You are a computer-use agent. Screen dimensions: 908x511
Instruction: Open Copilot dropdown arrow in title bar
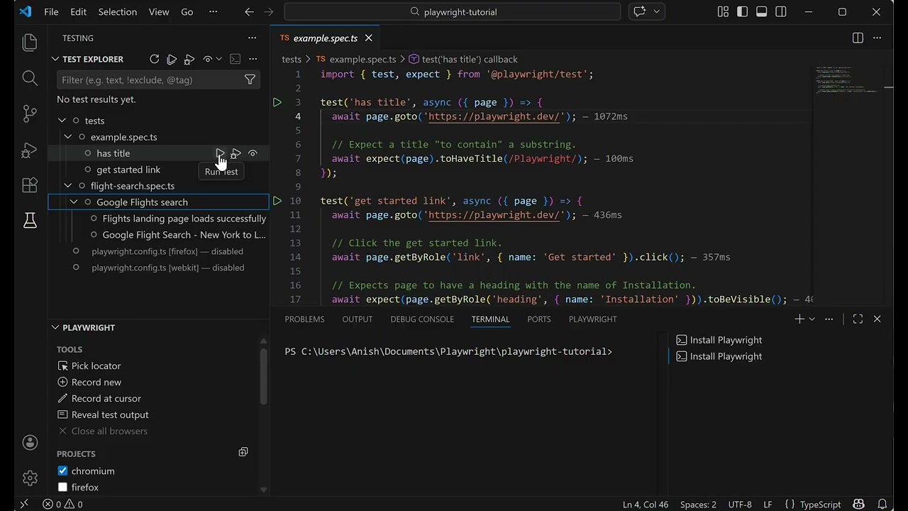[x=657, y=12]
